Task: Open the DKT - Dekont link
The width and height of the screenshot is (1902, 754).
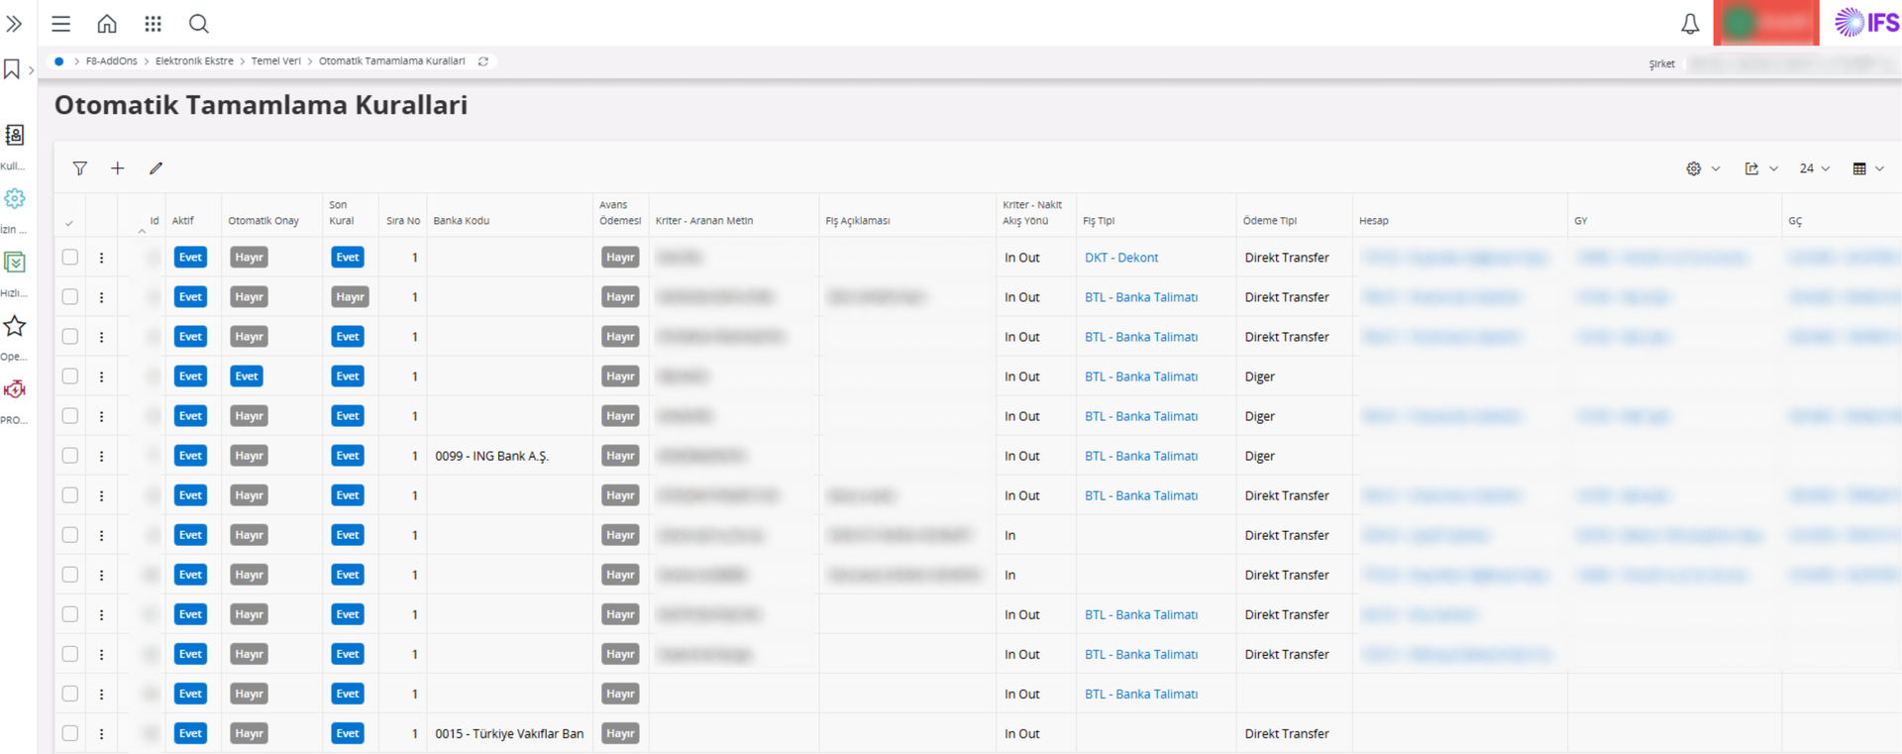Action: [1120, 258]
